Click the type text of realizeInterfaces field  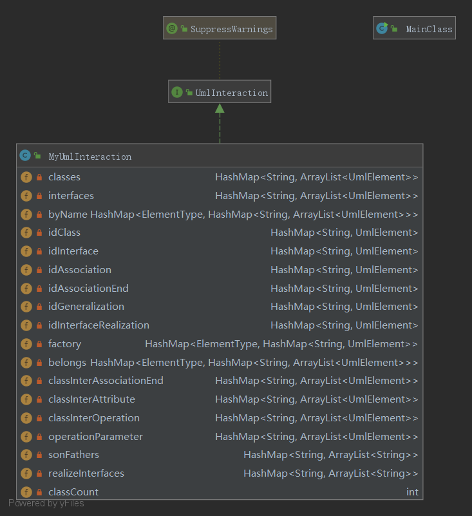[x=330, y=473]
